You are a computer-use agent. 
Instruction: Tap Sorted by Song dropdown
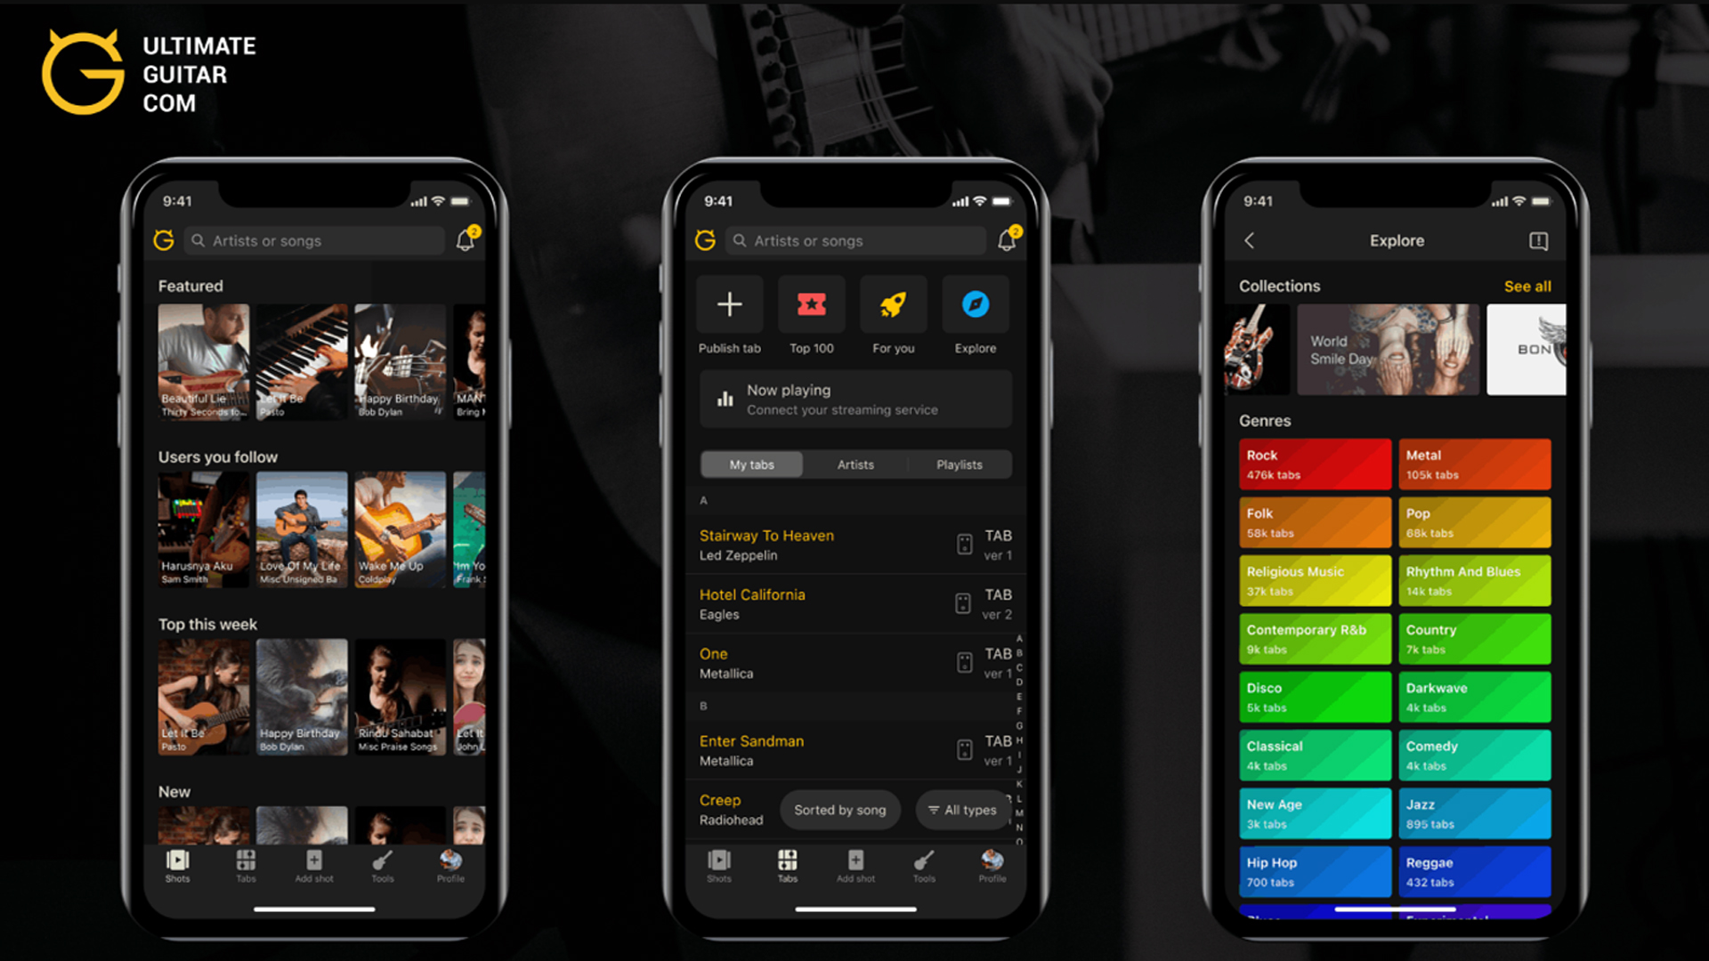click(x=837, y=810)
